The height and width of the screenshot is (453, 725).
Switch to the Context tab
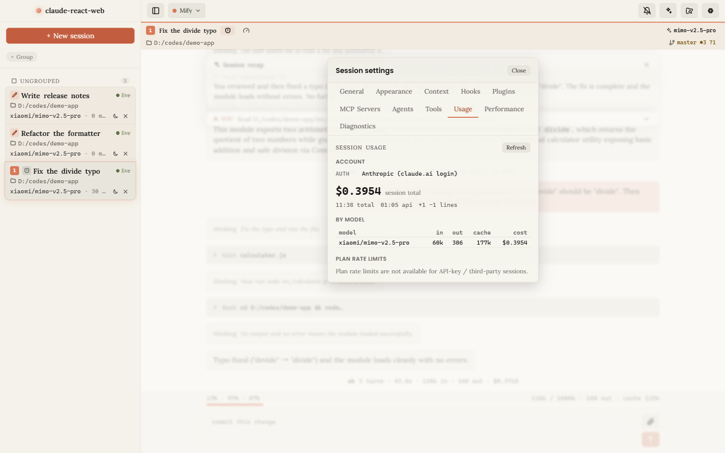436,92
